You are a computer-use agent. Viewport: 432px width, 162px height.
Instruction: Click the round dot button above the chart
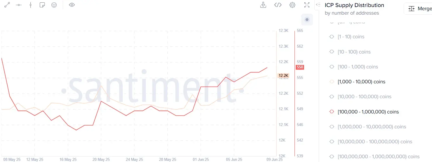pyautogui.click(x=307, y=20)
